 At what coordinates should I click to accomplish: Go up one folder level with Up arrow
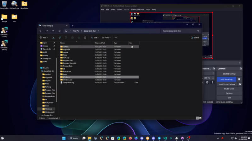pyautogui.click(x=53, y=31)
